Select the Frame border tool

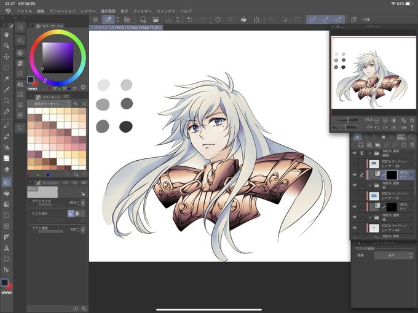point(6,226)
